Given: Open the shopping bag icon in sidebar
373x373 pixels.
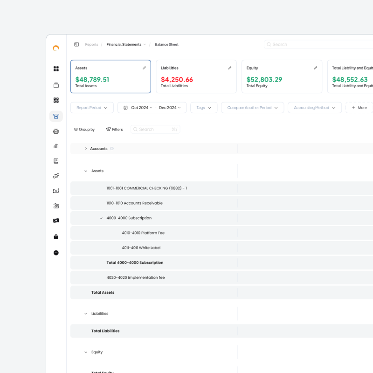Looking at the screenshot, I should (x=56, y=237).
